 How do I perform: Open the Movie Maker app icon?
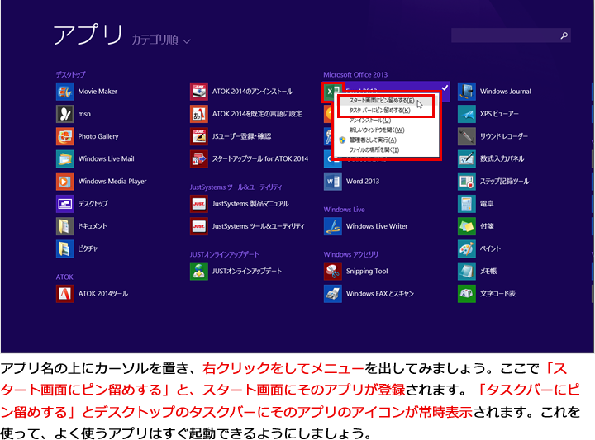pos(65,92)
